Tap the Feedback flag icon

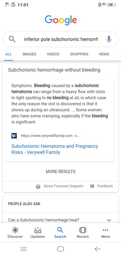pyautogui.click(x=92, y=186)
